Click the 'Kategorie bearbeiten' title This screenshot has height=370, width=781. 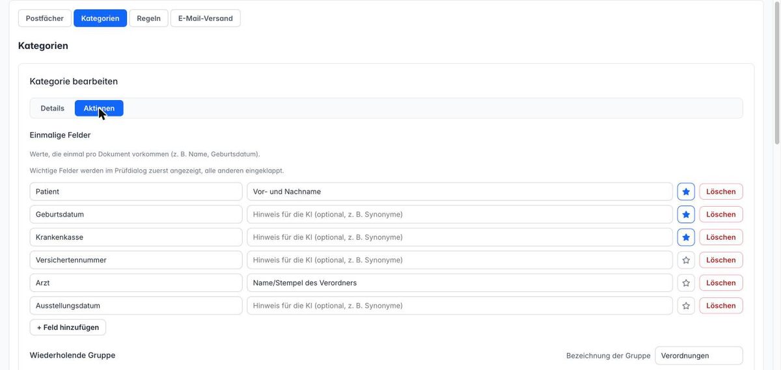click(74, 81)
